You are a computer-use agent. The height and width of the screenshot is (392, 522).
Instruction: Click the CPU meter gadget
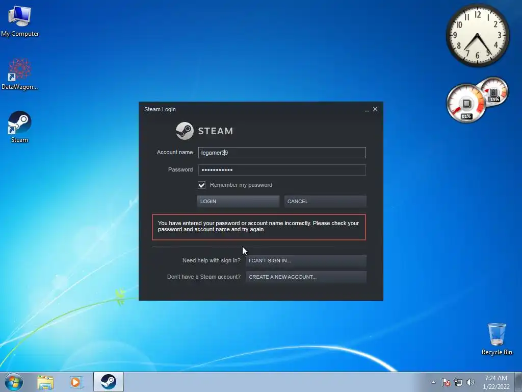pos(466,103)
